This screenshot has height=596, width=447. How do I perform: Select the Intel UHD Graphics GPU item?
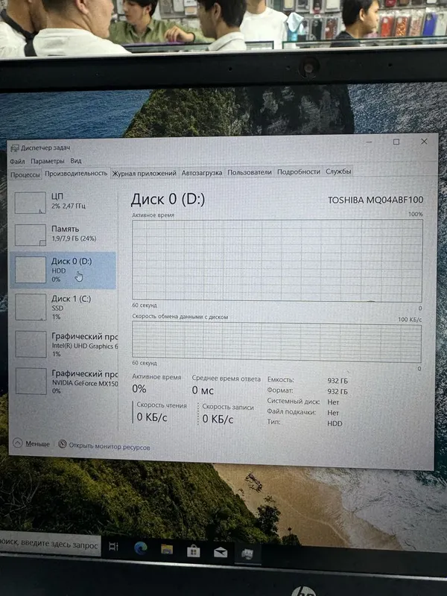64,344
